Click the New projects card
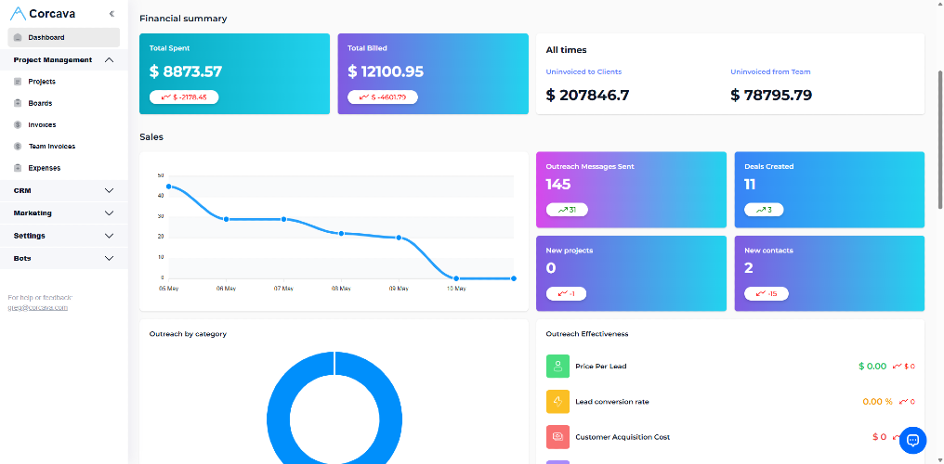This screenshot has height=464, width=944. tap(632, 274)
